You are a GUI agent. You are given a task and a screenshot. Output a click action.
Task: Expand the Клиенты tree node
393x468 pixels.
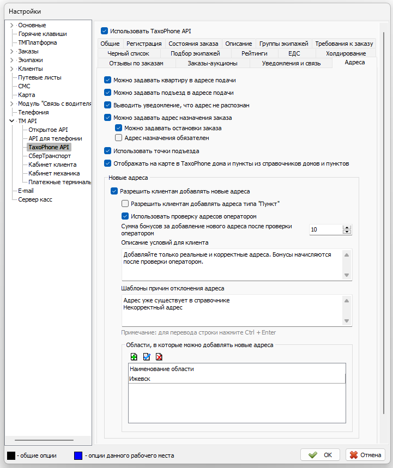point(11,69)
